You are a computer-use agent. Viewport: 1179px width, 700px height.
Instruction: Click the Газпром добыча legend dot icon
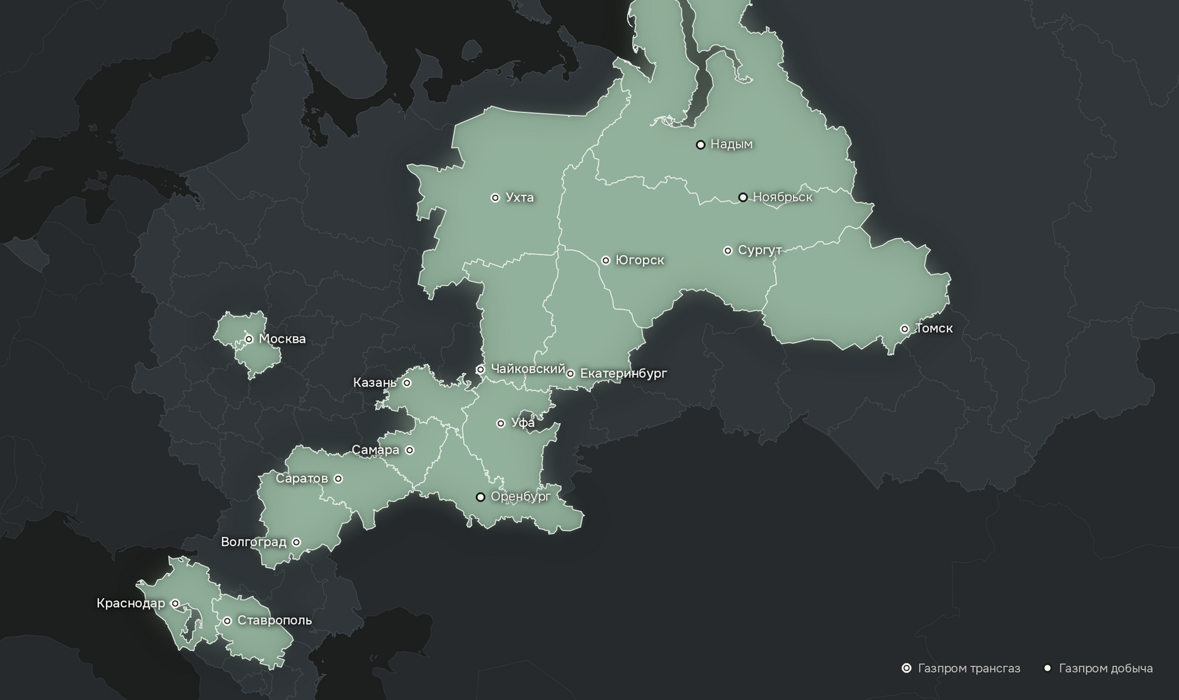pos(1048,668)
